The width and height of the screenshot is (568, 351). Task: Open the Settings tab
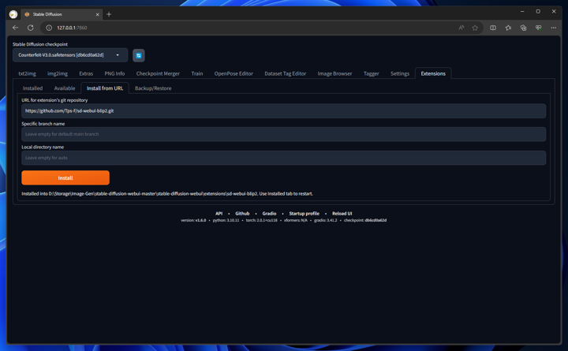[400, 73]
